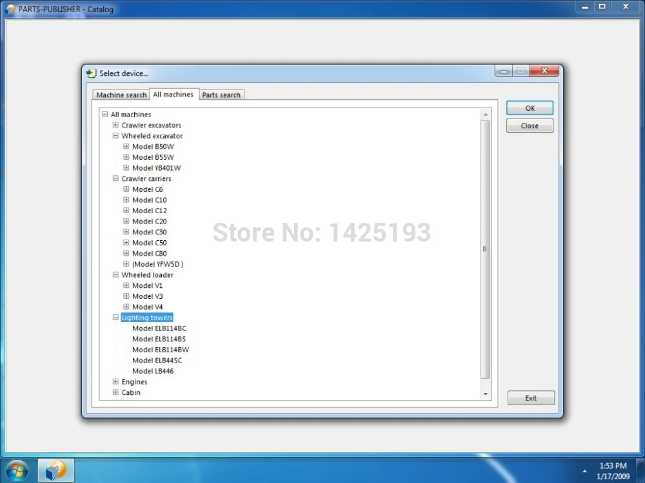The image size is (645, 483).
Task: Switch to the Machine search tab
Action: pyautogui.click(x=121, y=95)
